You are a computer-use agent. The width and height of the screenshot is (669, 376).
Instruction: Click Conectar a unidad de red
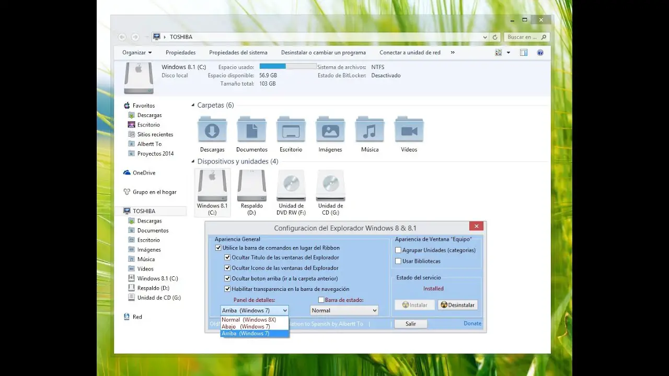coord(410,53)
